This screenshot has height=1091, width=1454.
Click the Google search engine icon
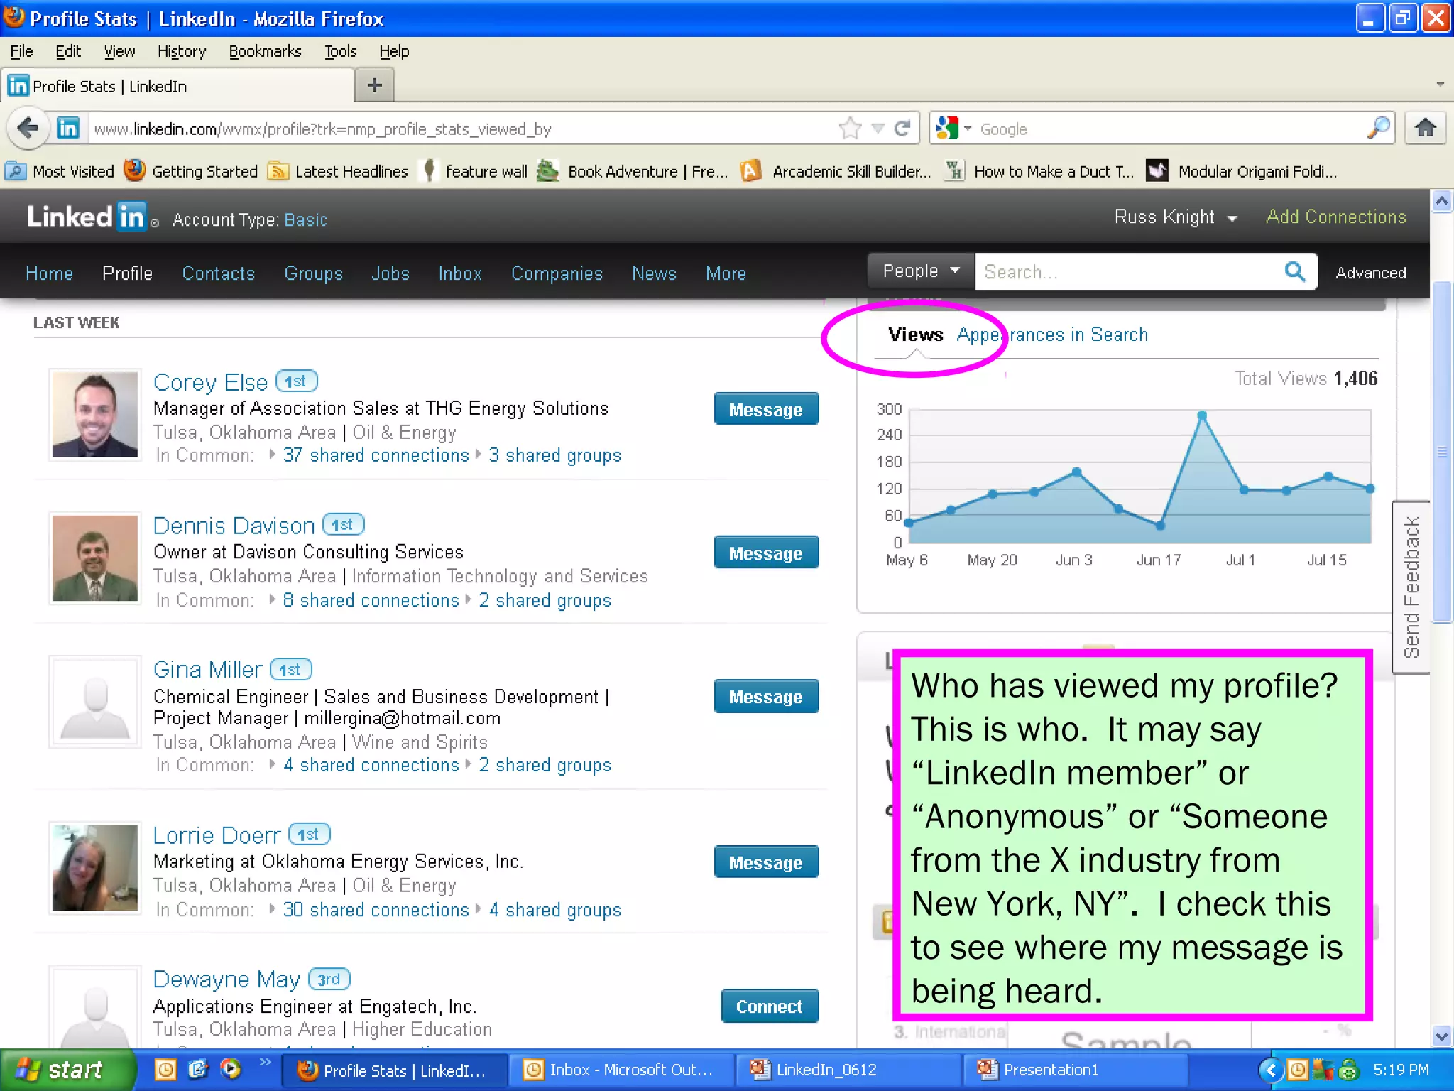tap(947, 129)
